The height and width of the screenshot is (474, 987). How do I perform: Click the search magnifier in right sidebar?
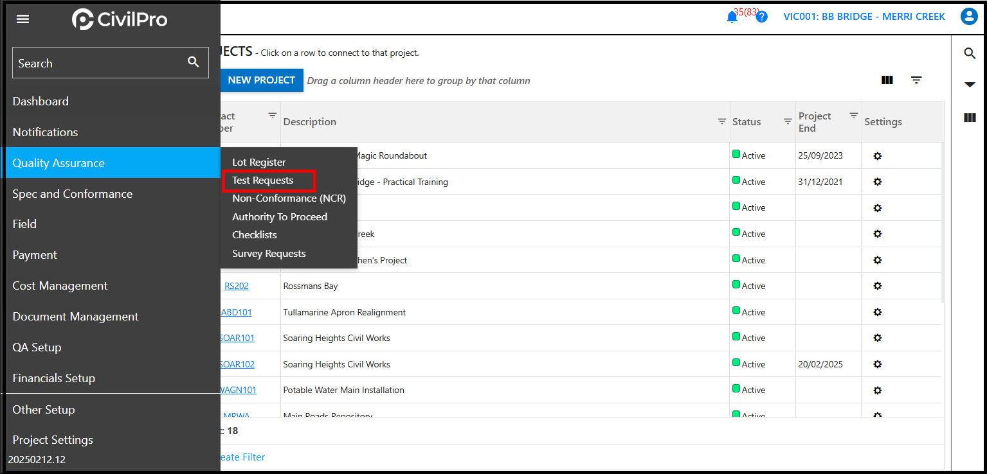point(970,53)
